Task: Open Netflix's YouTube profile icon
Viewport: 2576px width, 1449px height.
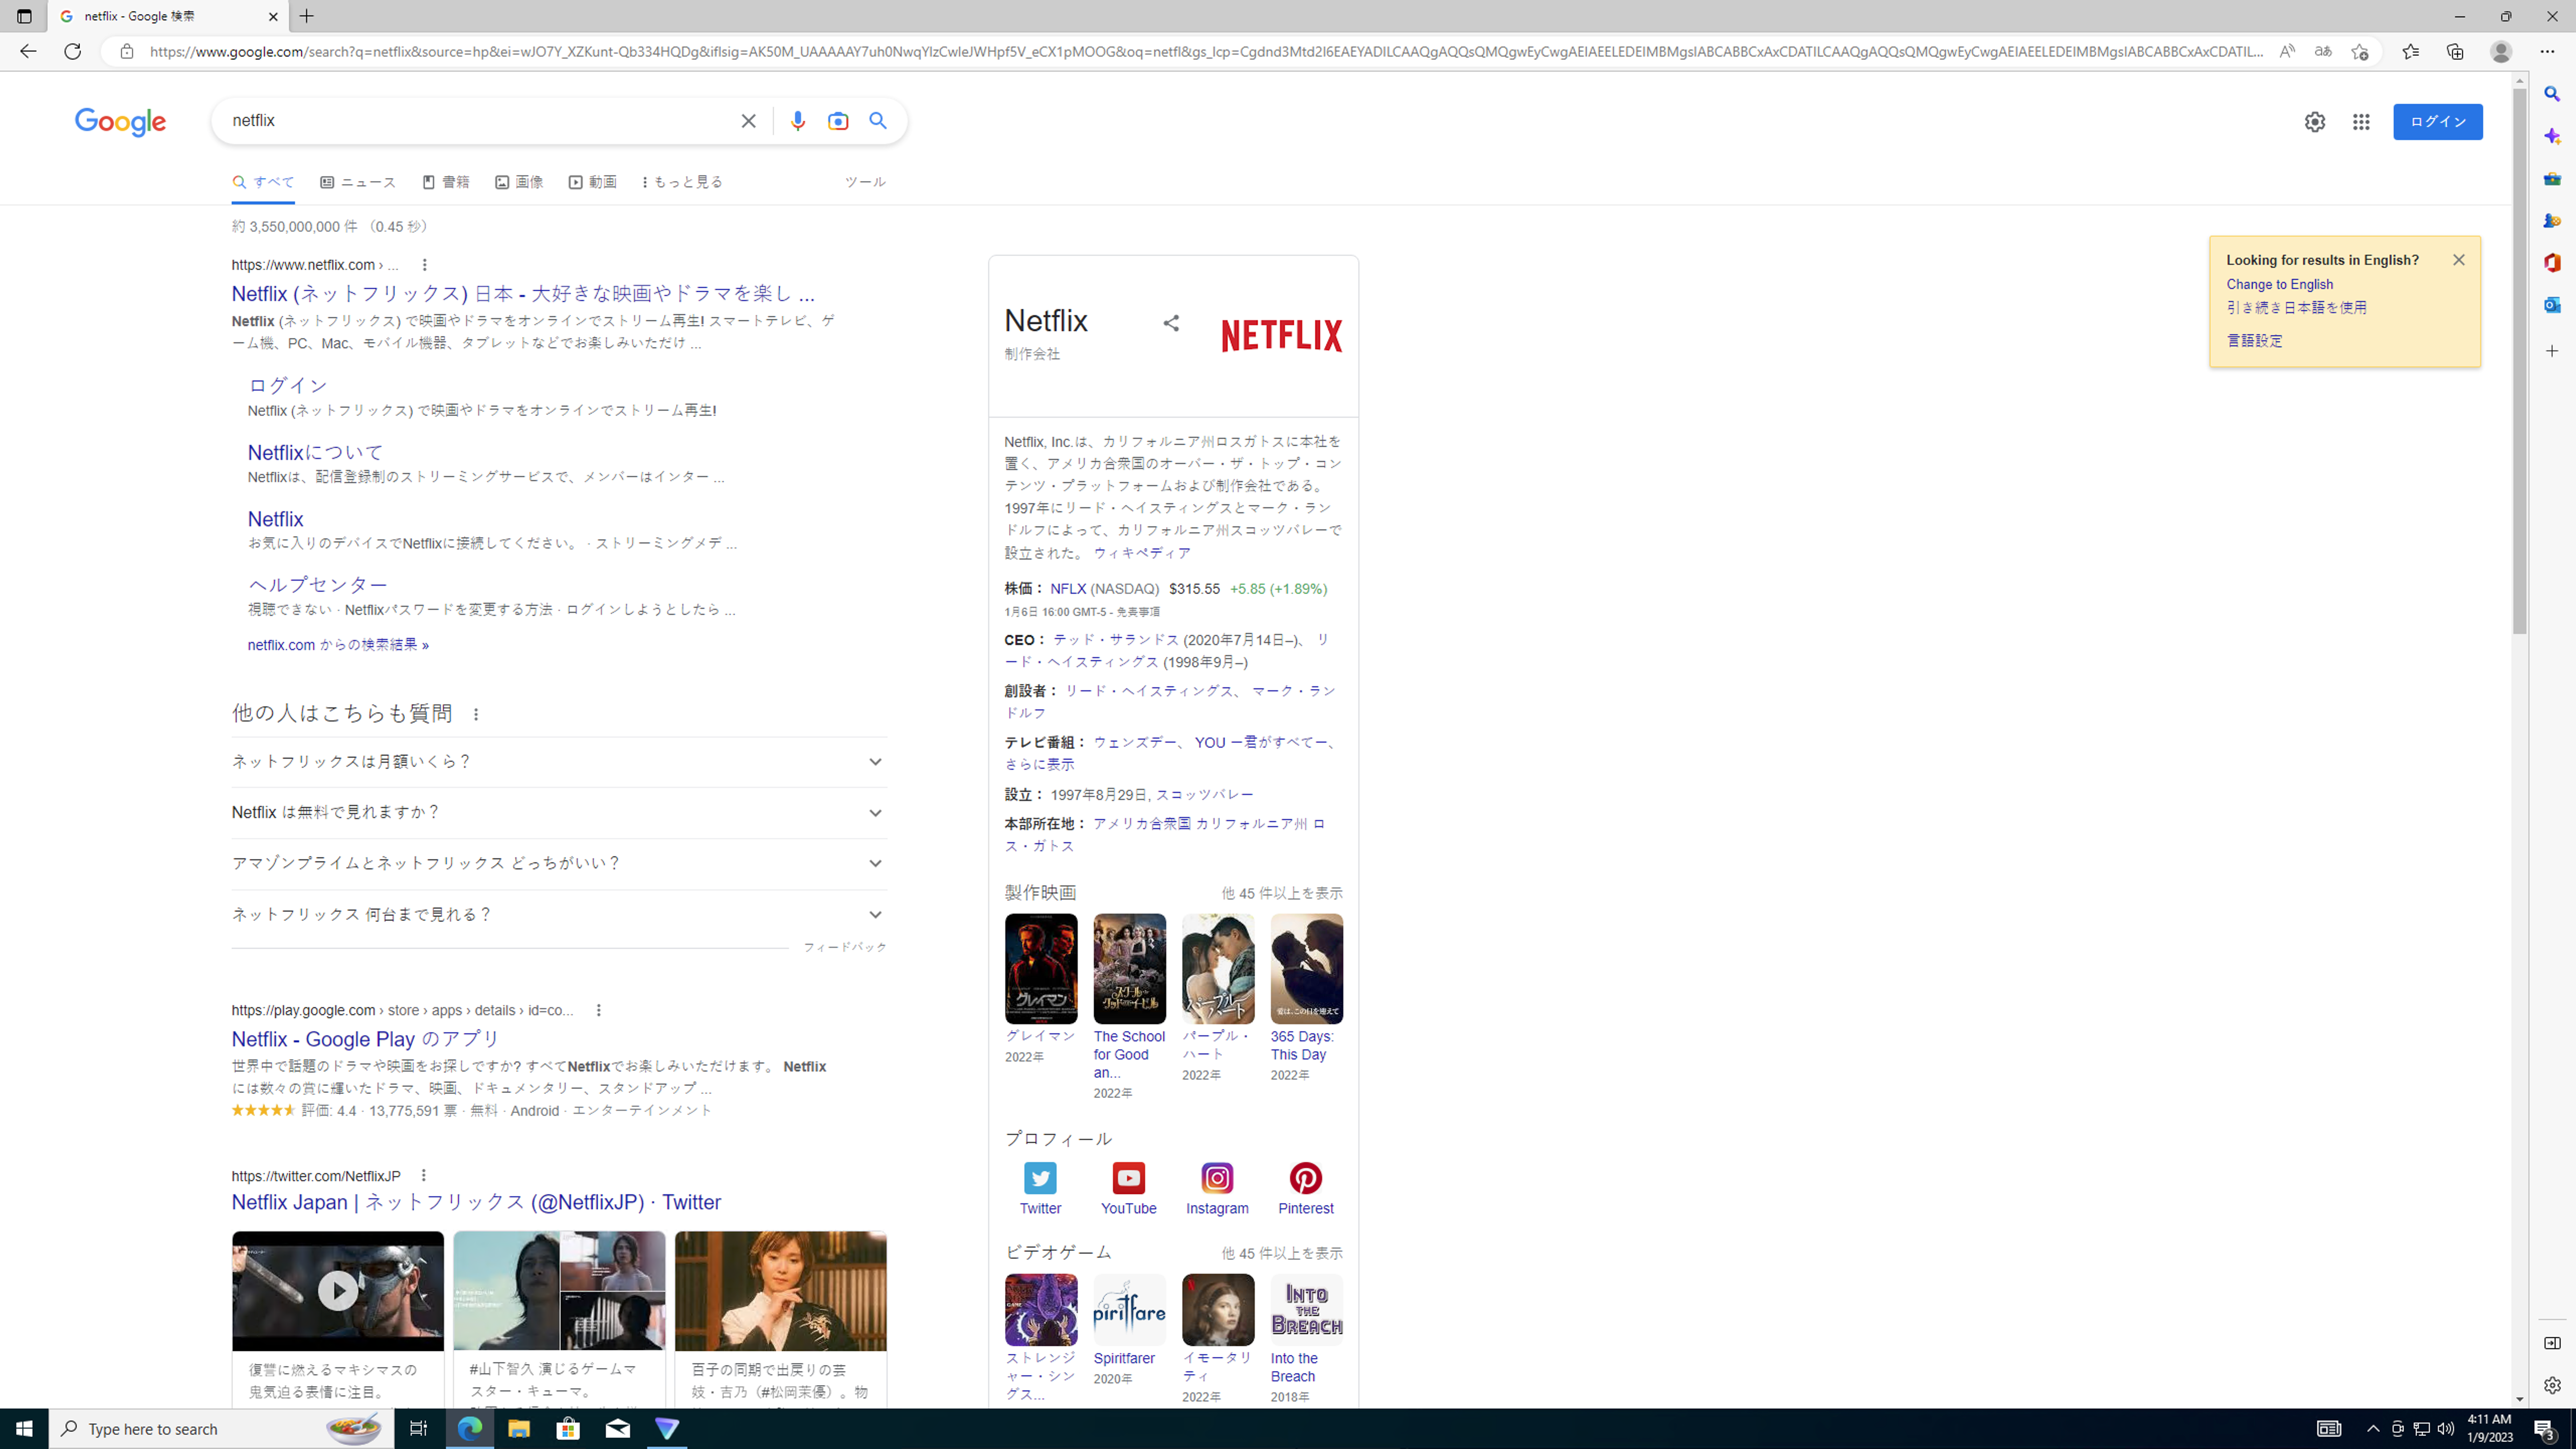Action: click(x=1128, y=1178)
